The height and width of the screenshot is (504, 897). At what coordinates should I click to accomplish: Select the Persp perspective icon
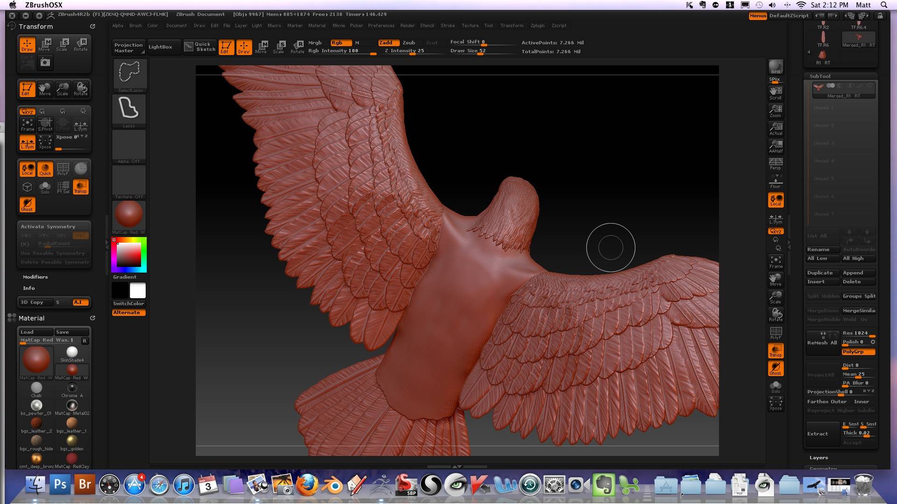pyautogui.click(x=776, y=164)
